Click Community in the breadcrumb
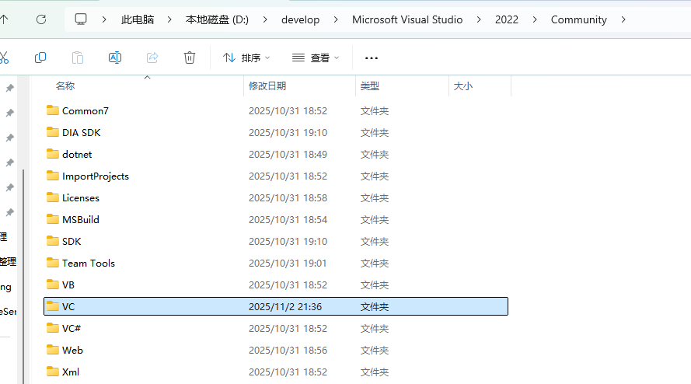 pos(578,19)
